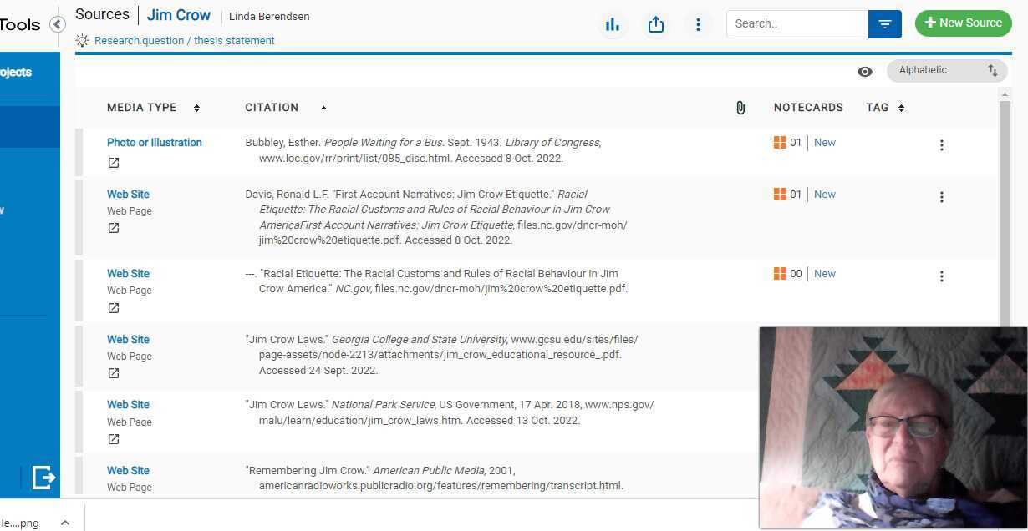Click the paperclip attachment column header icon

pos(740,107)
